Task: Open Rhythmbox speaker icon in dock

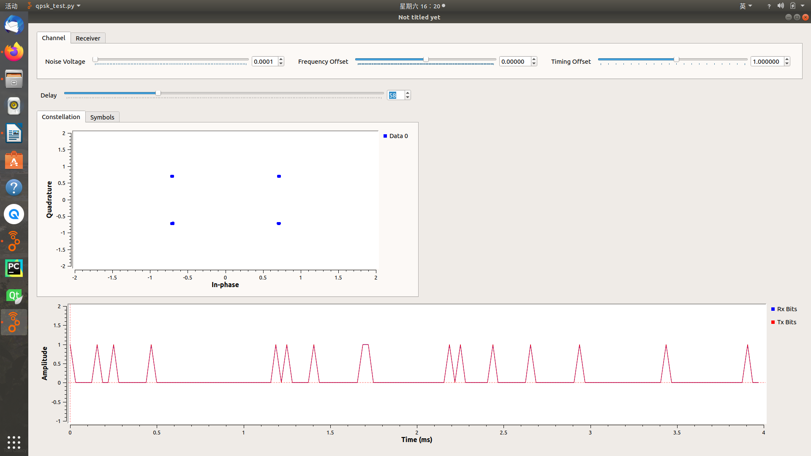Action: pos(14,106)
